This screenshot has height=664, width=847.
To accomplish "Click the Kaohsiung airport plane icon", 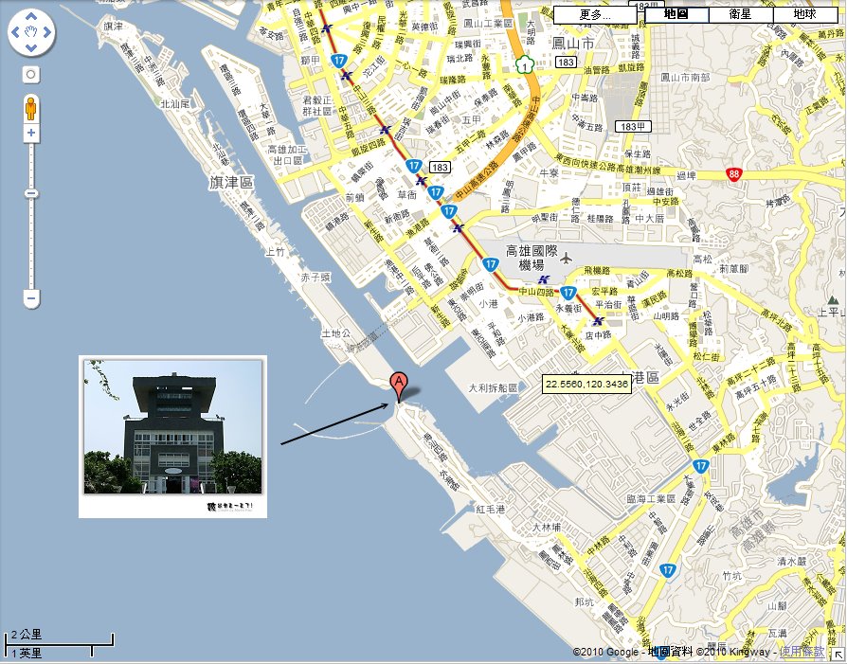I will click(x=567, y=258).
